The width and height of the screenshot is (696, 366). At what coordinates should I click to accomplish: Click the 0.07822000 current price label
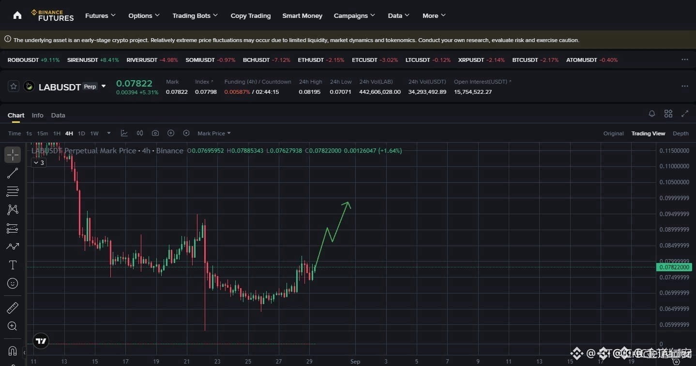674,267
